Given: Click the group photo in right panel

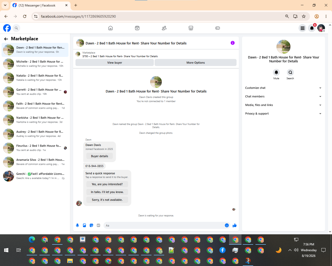Looking at the screenshot, I should click(283, 47).
